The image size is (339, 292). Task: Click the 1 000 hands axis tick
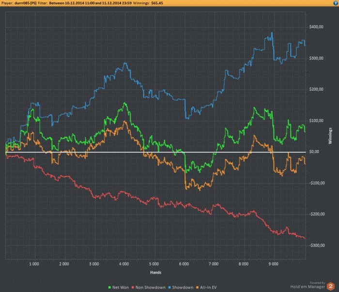34,264
